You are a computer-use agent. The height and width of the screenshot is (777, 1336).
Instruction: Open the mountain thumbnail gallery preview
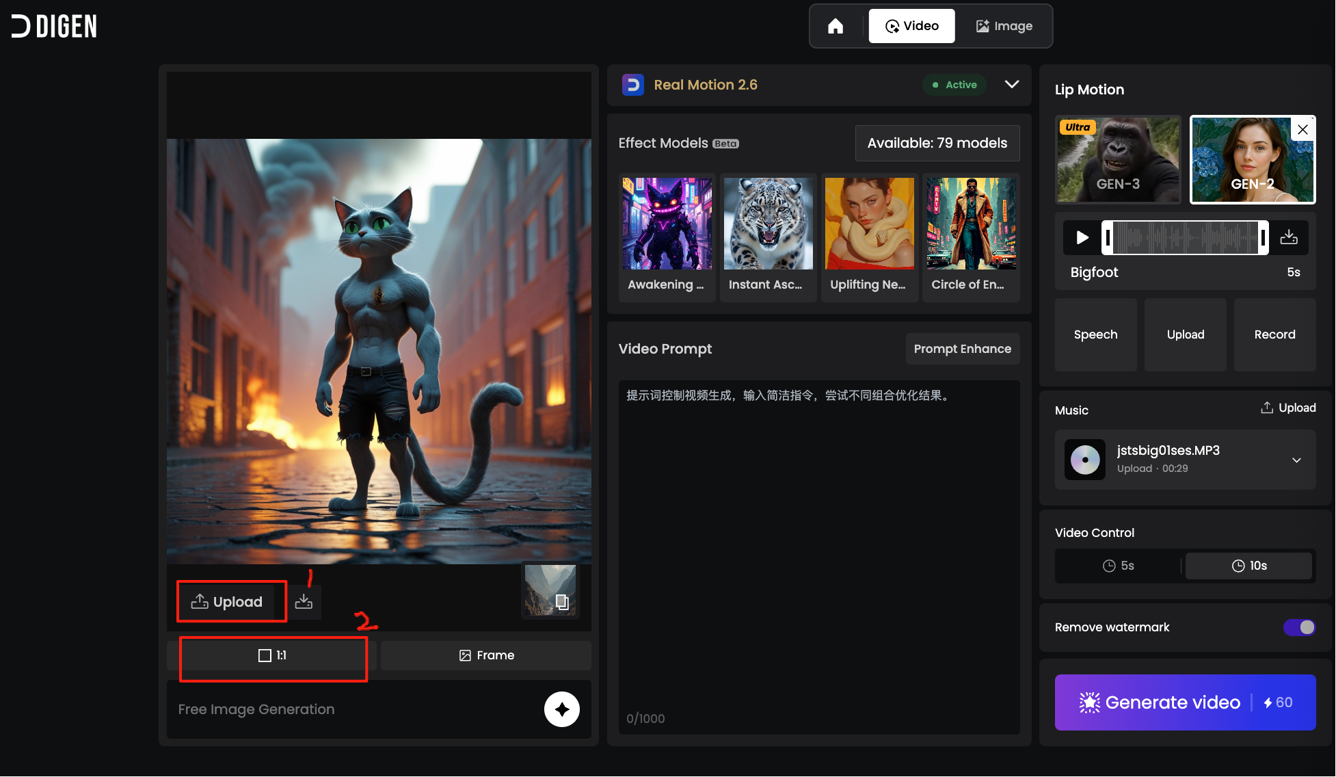point(550,590)
